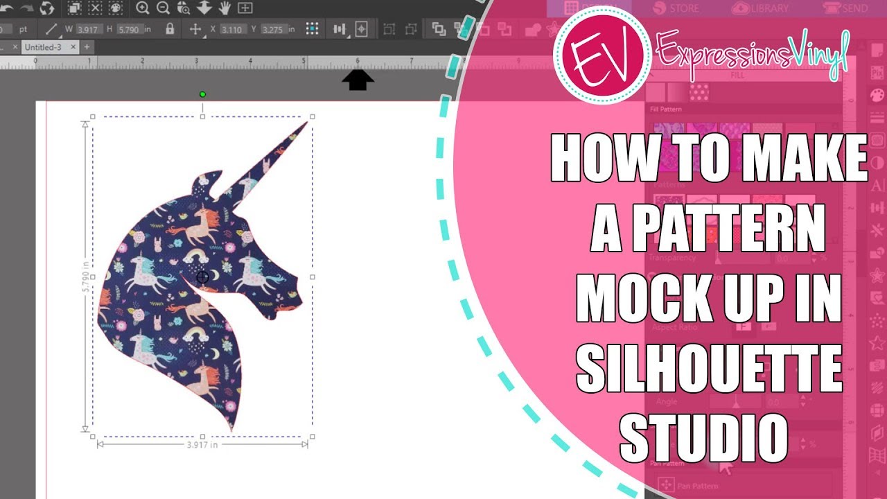Click the Zoom Selection magnifier icon
The height and width of the screenshot is (499, 887).
coord(184,8)
